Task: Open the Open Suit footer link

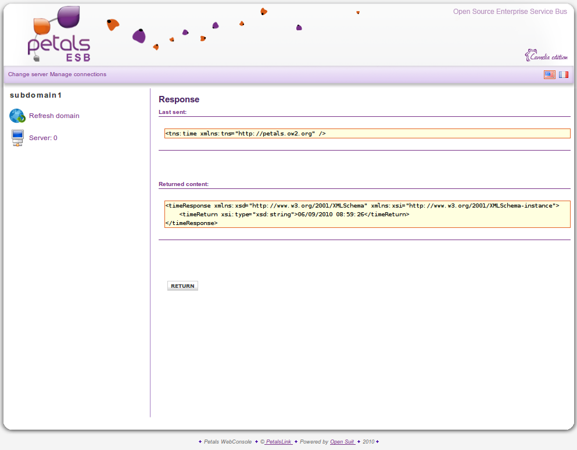Action: 342,442
